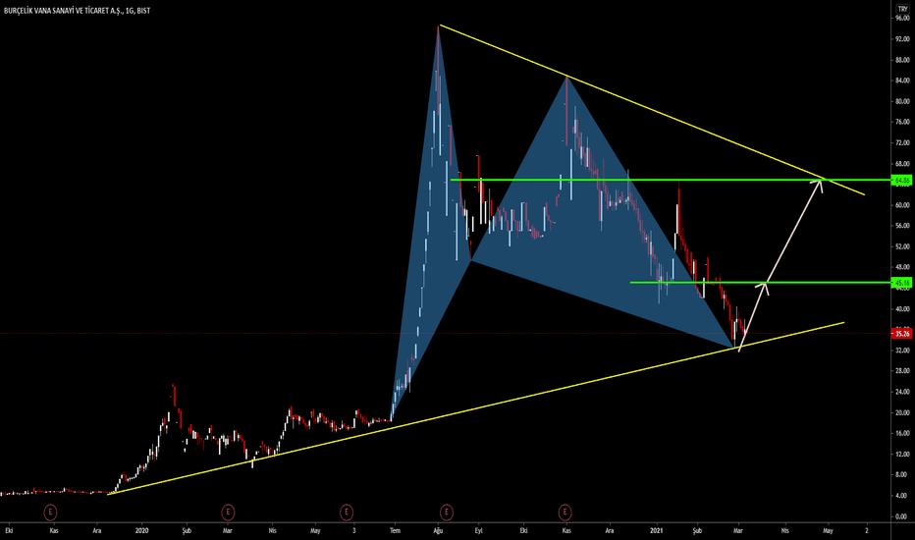The height and width of the screenshot is (540, 915).
Task: Click the 84.00 price axis label
Action: (x=902, y=81)
